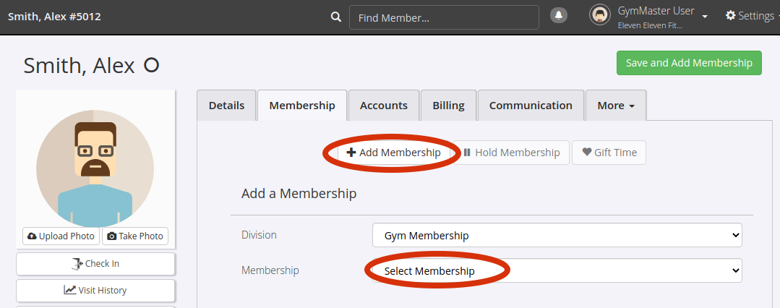780x308 pixels.
Task: Click the GymMaster User avatar icon
Action: click(x=600, y=15)
